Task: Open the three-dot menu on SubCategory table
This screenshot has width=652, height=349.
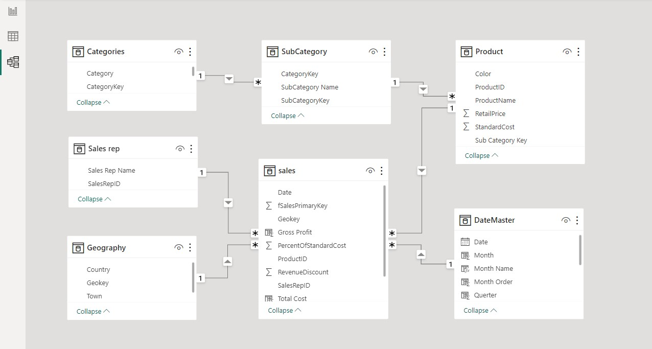Action: point(384,52)
